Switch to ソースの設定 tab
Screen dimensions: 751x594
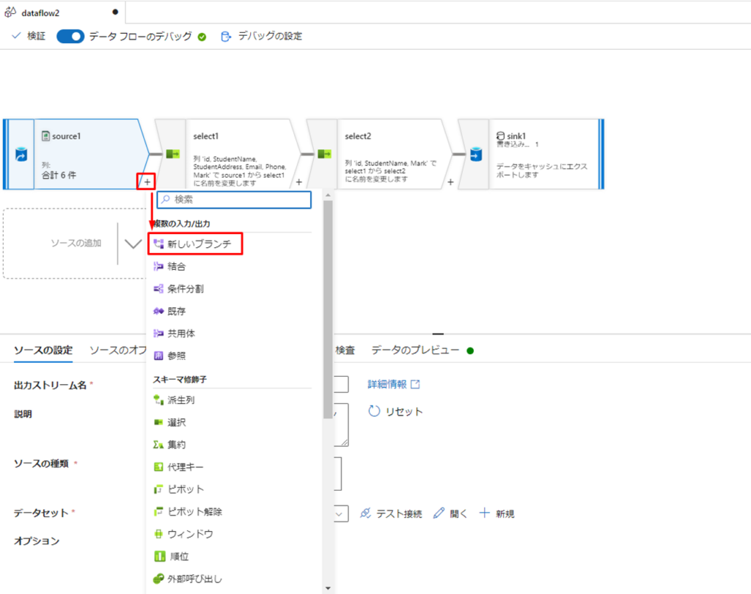coord(43,351)
